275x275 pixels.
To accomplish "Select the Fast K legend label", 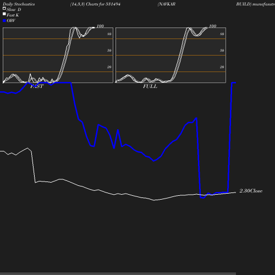I will (13, 15).
